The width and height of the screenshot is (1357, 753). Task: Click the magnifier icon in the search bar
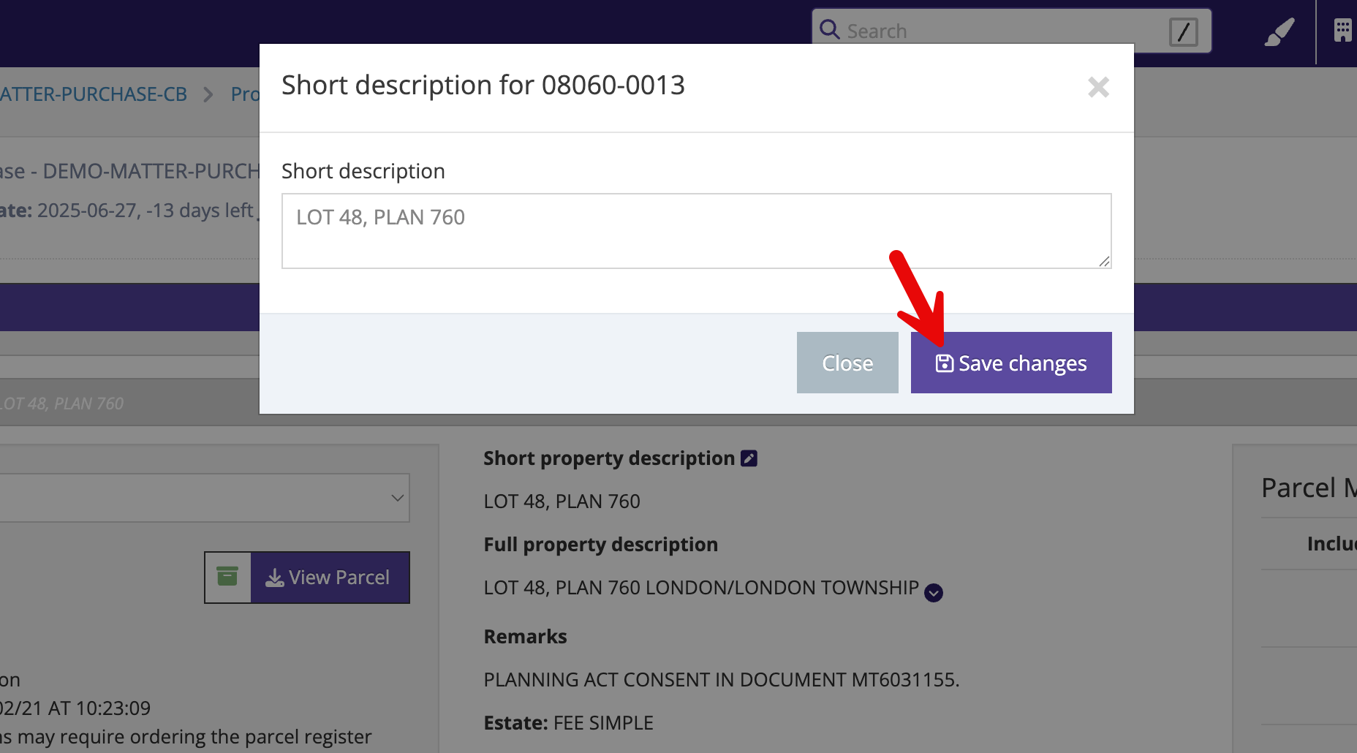coord(829,30)
